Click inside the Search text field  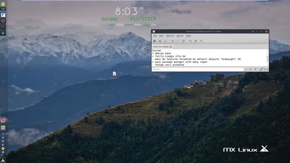(198, 69)
